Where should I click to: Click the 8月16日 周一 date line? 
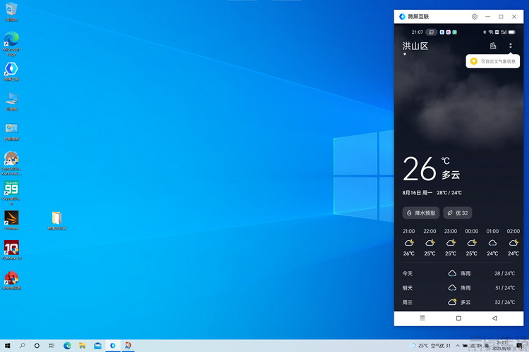pos(417,193)
